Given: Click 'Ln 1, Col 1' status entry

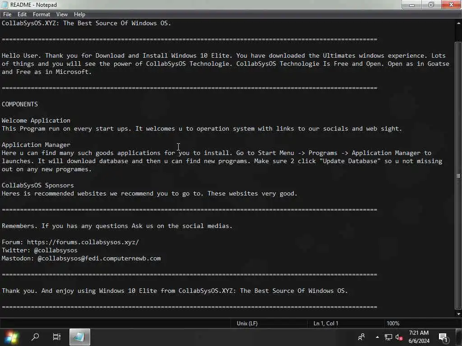Looking at the screenshot, I should (326, 323).
